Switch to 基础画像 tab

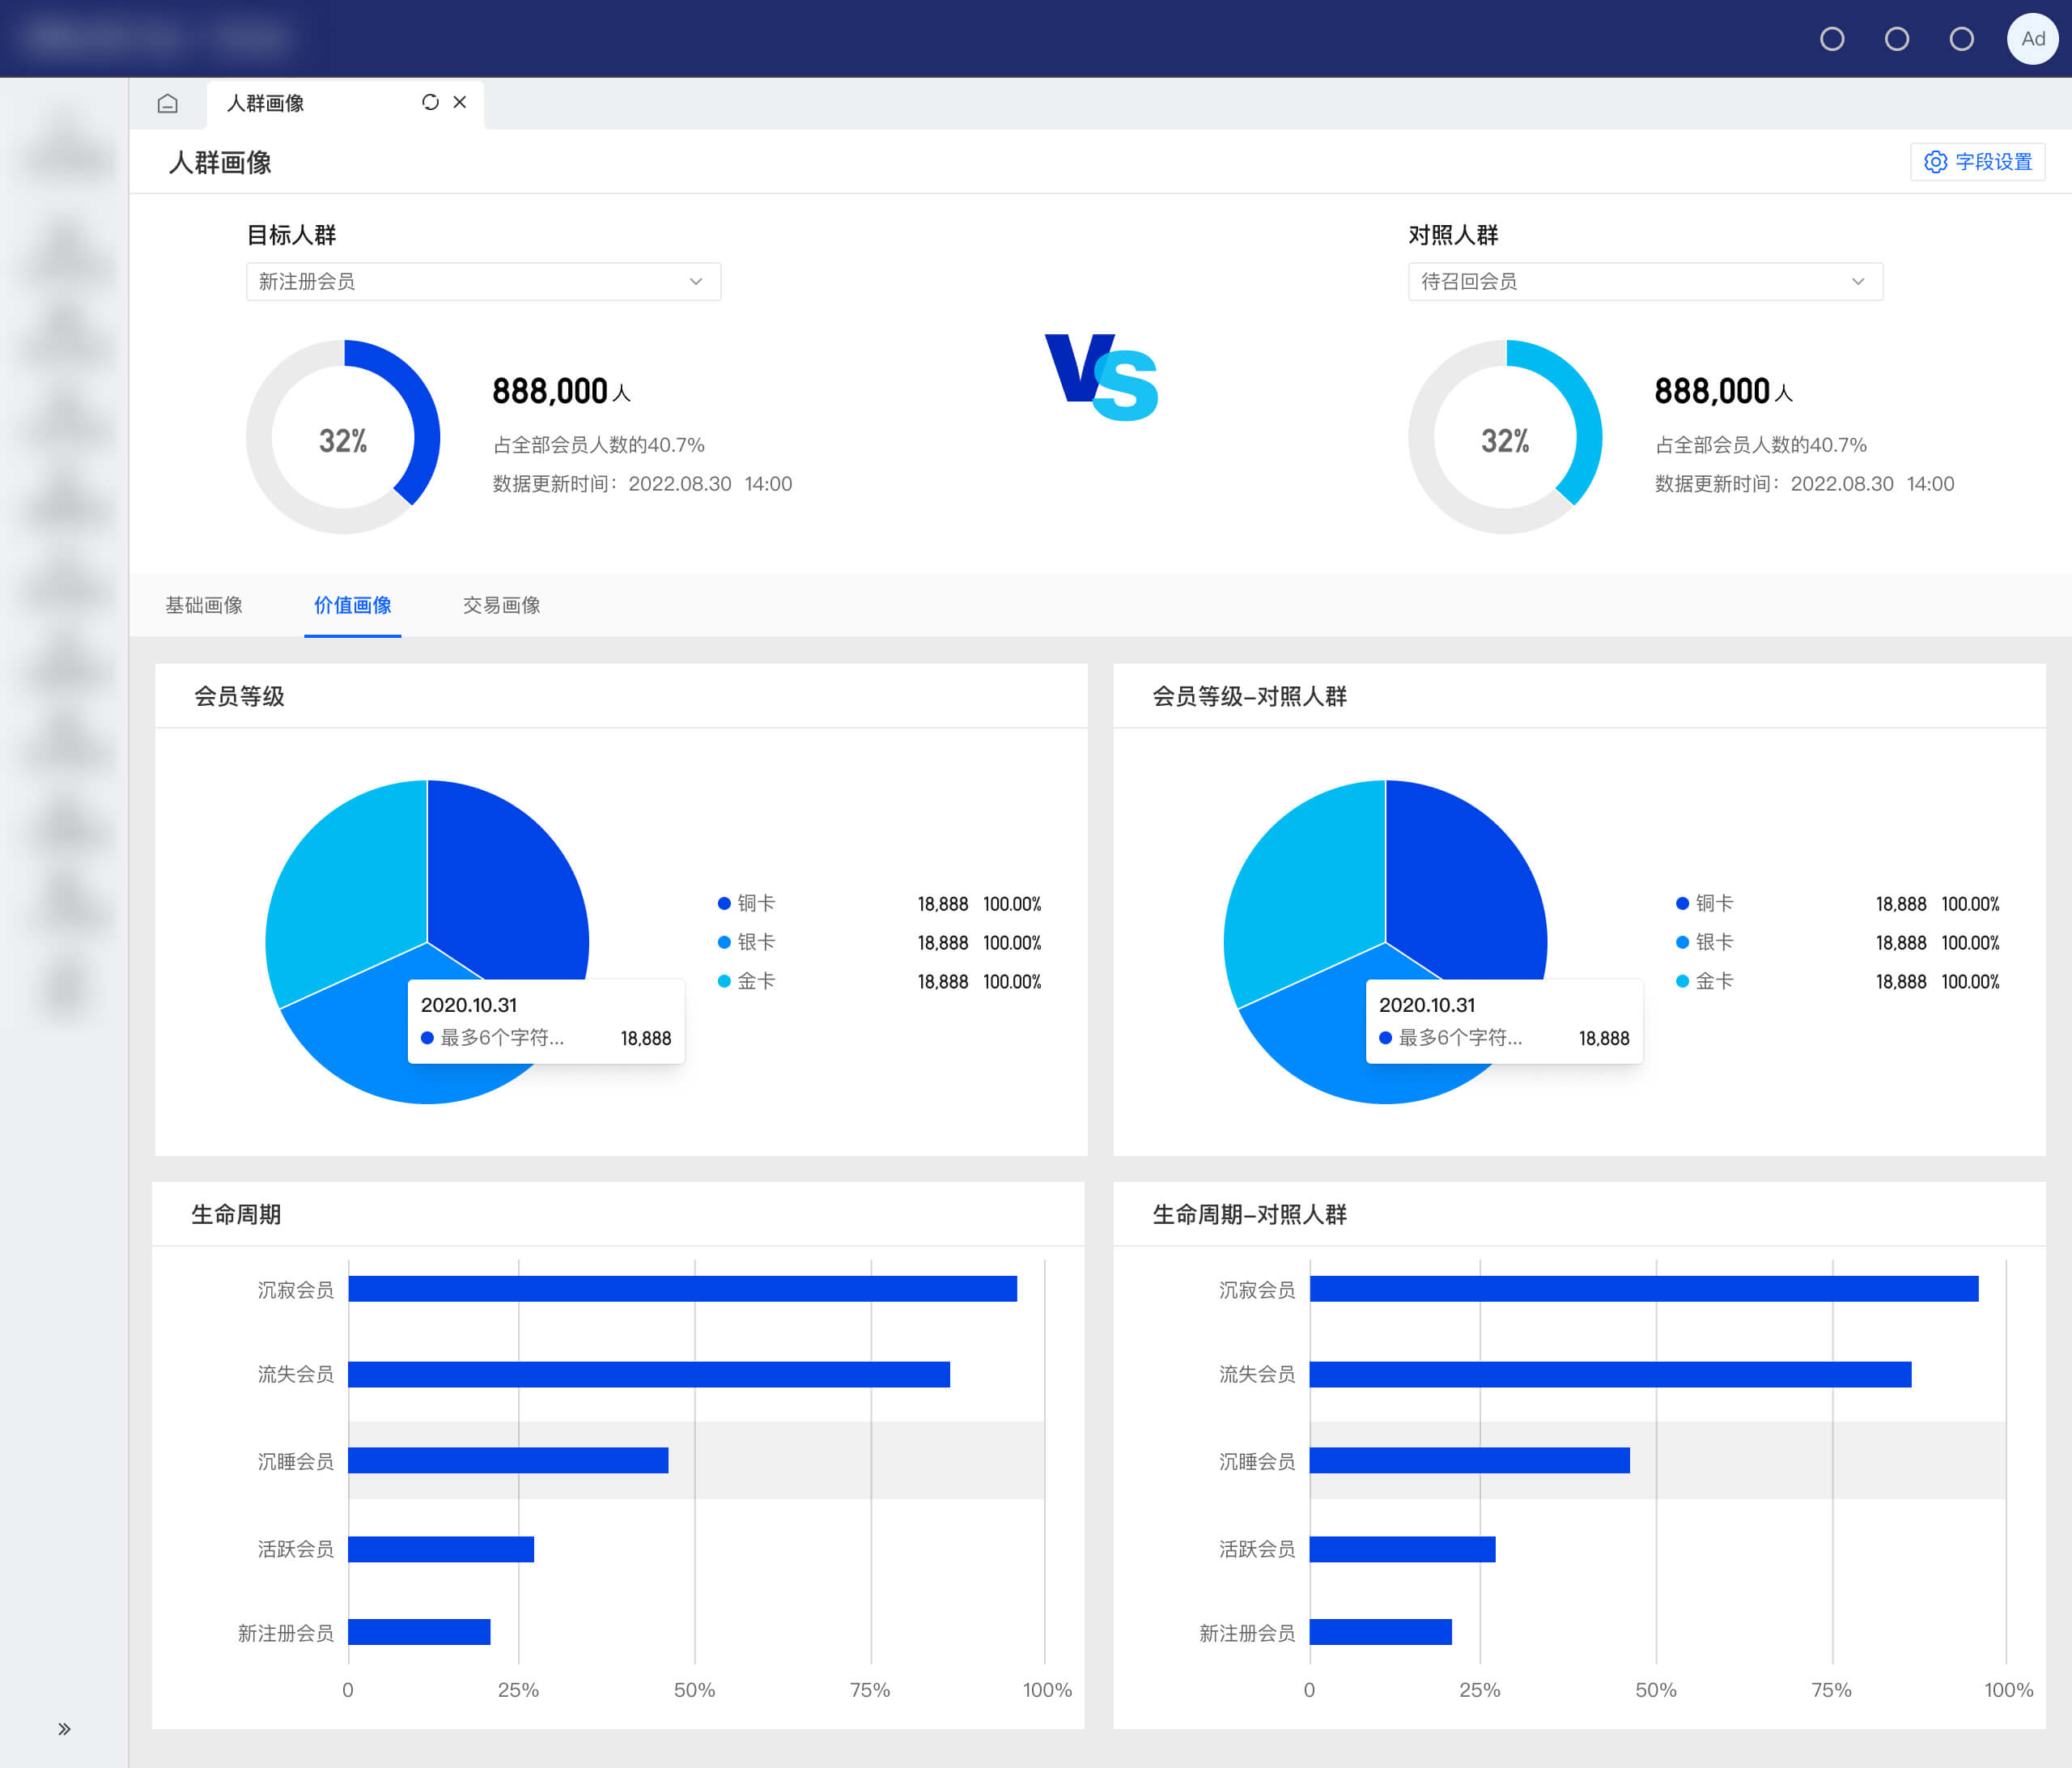click(x=204, y=605)
